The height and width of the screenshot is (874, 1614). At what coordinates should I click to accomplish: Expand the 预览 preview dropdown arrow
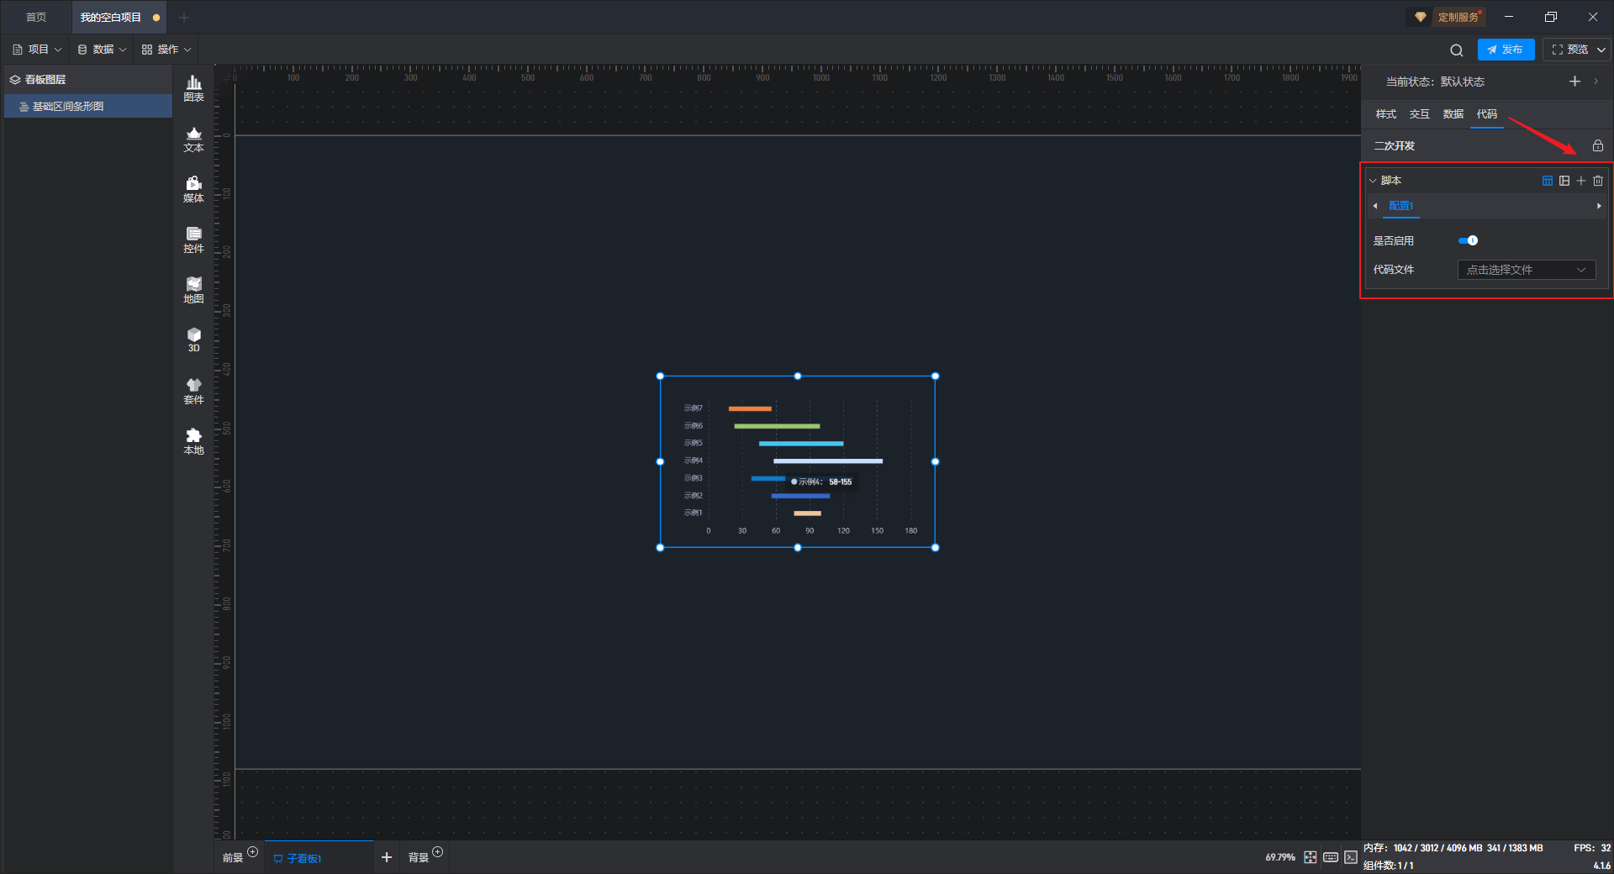click(x=1601, y=50)
